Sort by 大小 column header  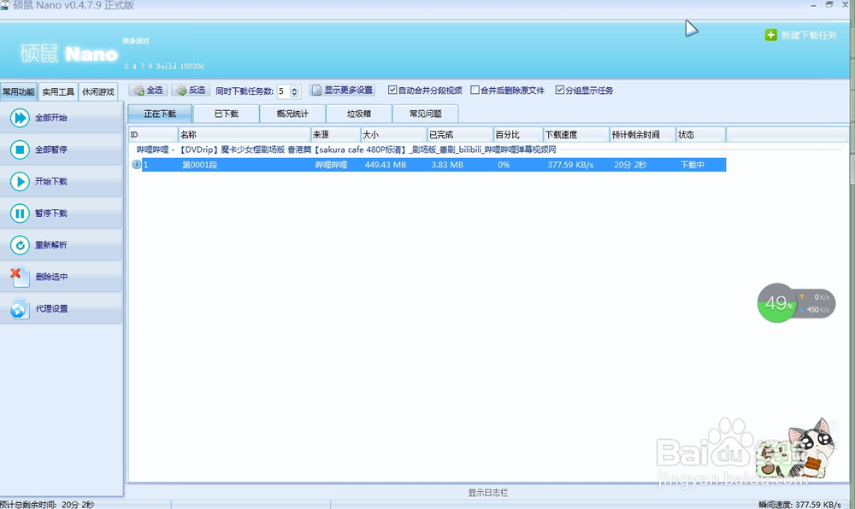tap(393, 134)
